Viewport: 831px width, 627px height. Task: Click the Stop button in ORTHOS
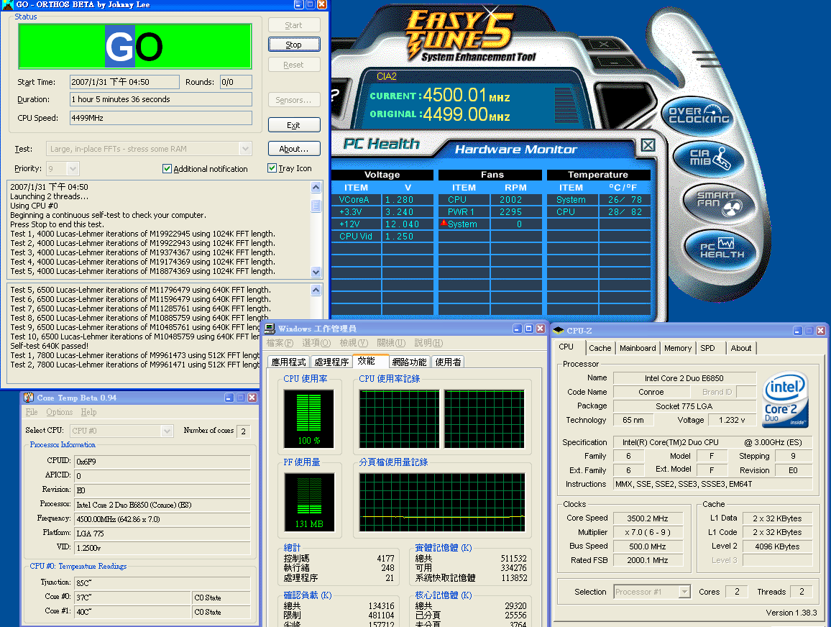293,45
